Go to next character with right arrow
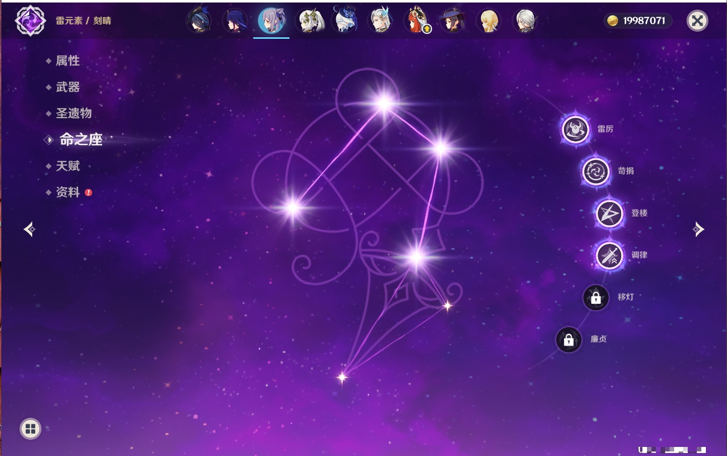 coord(698,229)
